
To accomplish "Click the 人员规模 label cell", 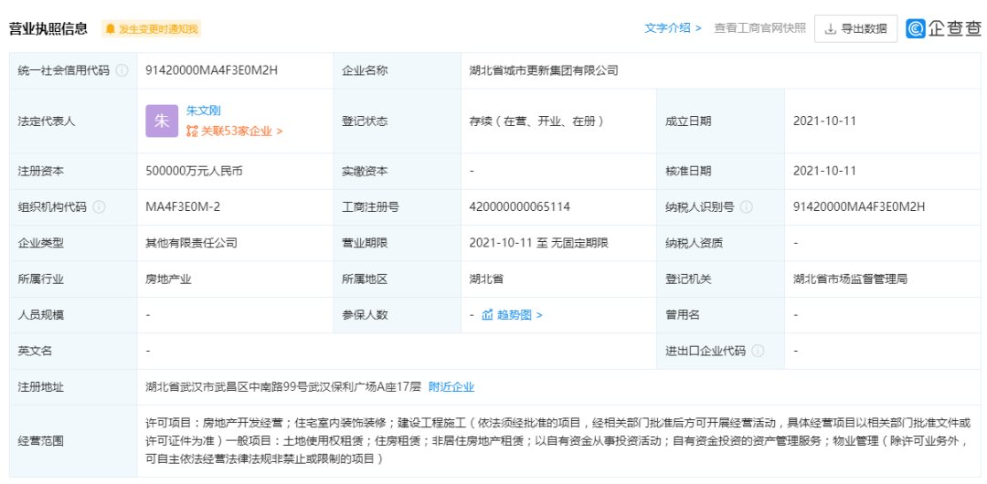I will click(73, 315).
